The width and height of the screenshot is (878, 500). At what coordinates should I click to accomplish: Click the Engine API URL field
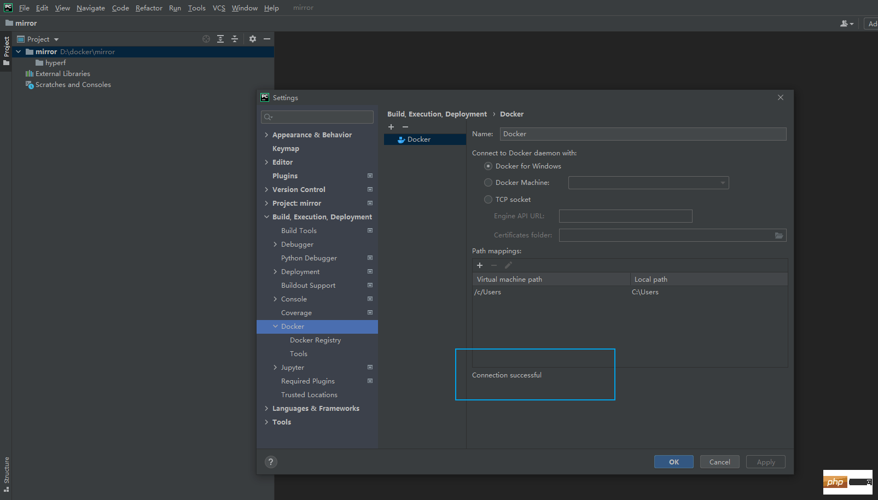(626, 216)
